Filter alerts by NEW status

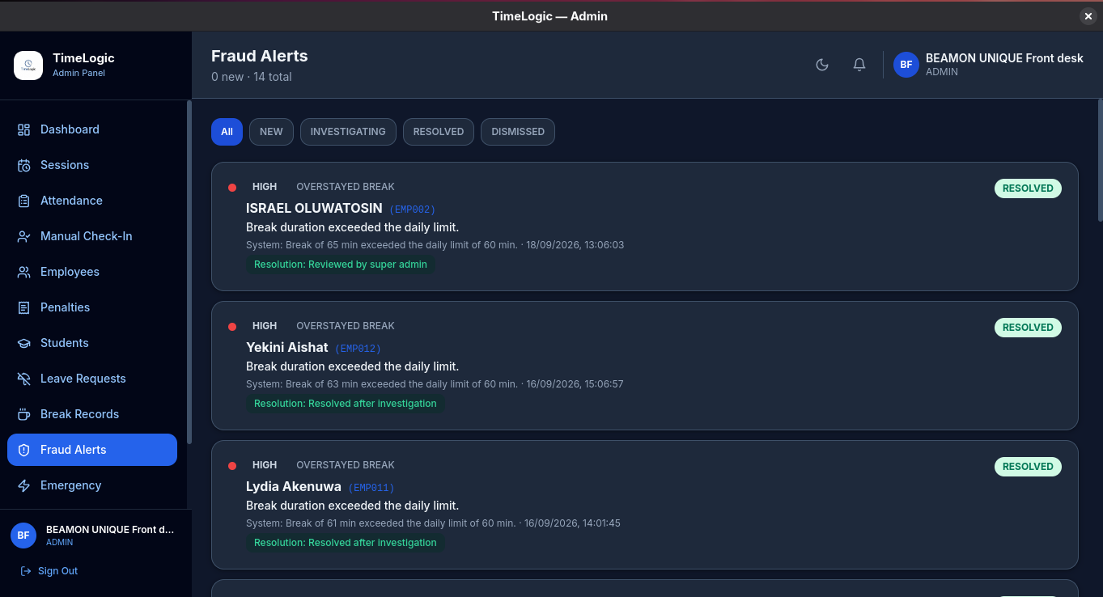(271, 132)
